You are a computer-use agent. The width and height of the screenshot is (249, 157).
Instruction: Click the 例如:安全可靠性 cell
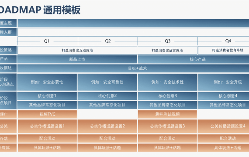click(x=107, y=82)
